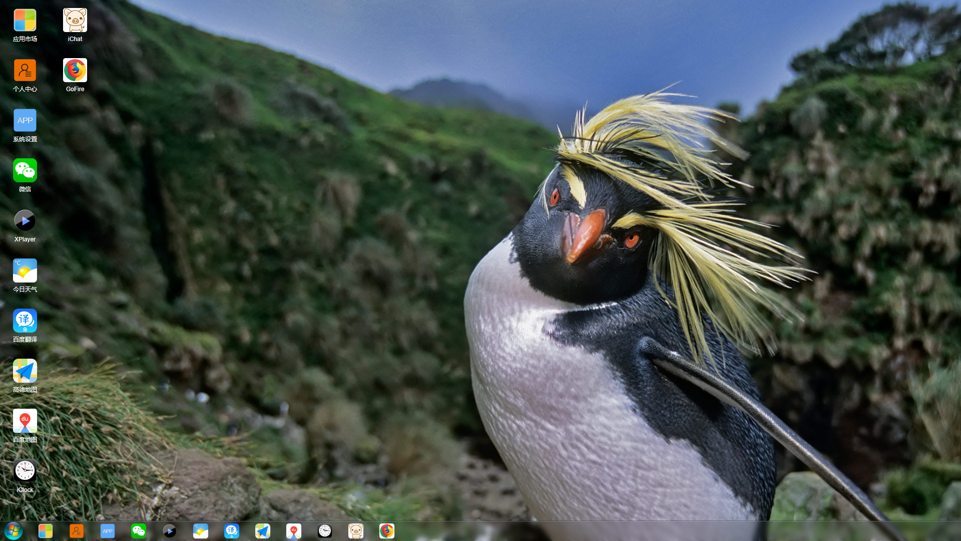Open 今日天气 weather desktop icon
Image resolution: width=961 pixels, height=541 pixels.
click(25, 271)
